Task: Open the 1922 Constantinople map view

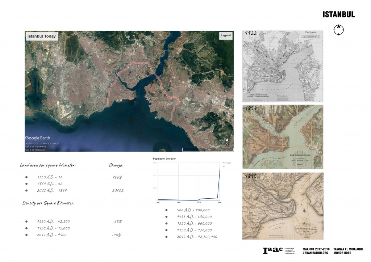Action: pyautogui.click(x=283, y=66)
